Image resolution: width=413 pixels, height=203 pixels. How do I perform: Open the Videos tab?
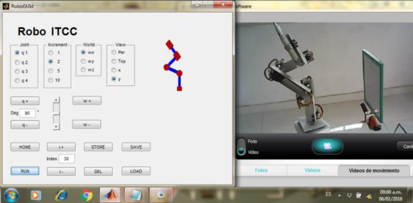click(312, 170)
